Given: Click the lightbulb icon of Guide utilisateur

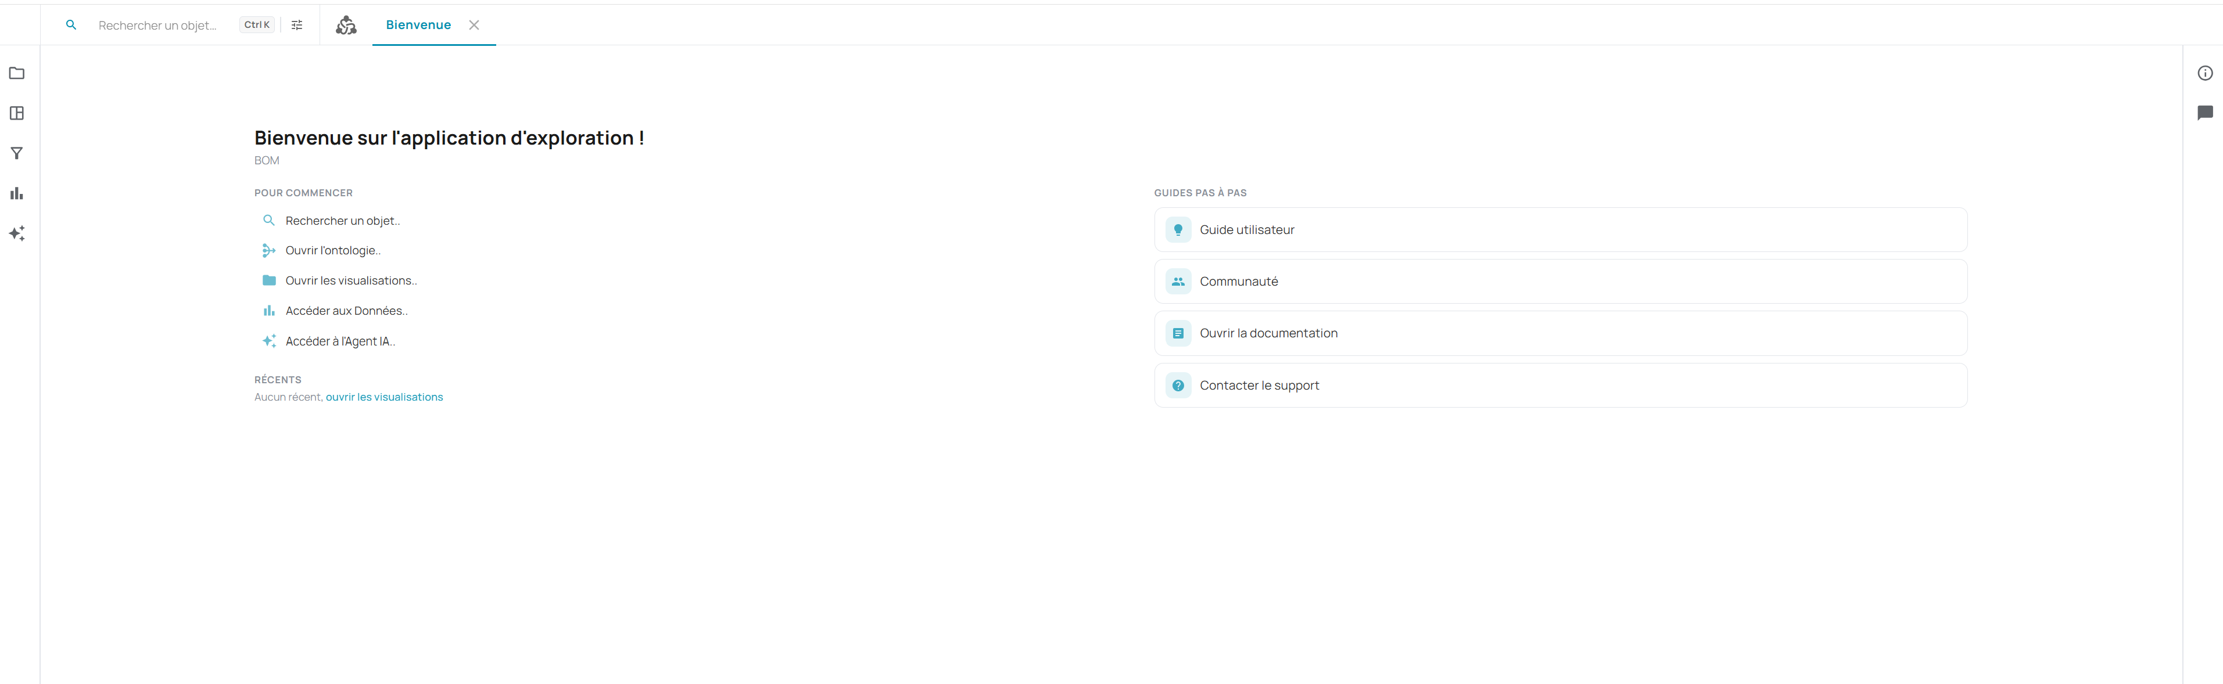Looking at the screenshot, I should click(x=1178, y=229).
